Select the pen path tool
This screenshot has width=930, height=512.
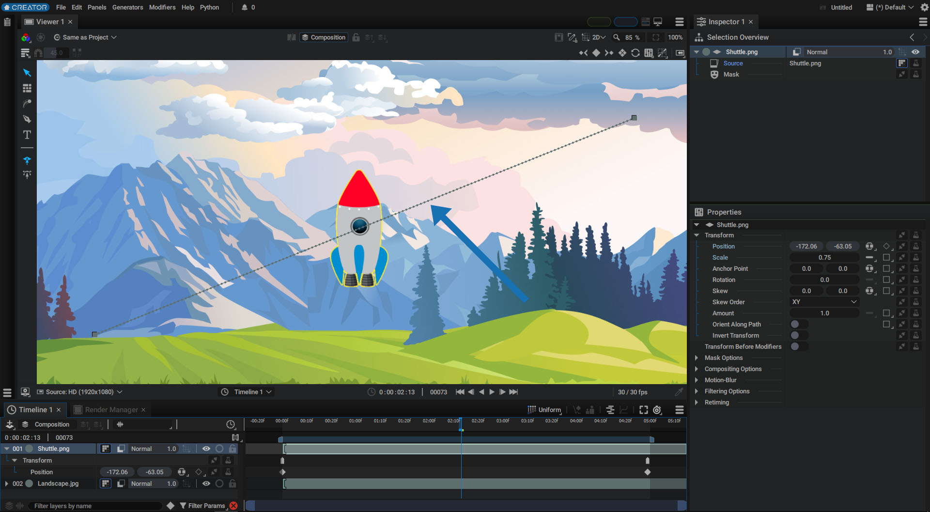pyautogui.click(x=27, y=119)
